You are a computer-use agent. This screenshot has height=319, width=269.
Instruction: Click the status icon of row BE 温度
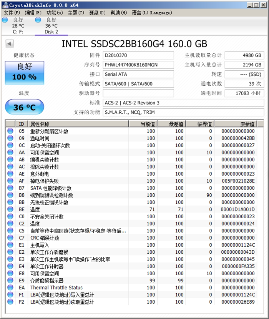pos(10,209)
